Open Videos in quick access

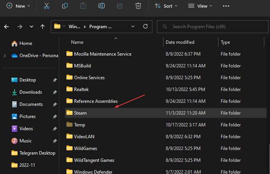pos(22,129)
